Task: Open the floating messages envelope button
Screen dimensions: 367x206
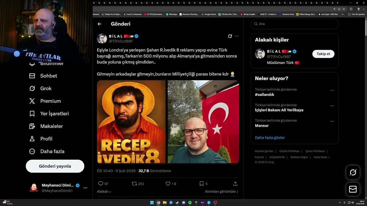Action: (x=353, y=189)
